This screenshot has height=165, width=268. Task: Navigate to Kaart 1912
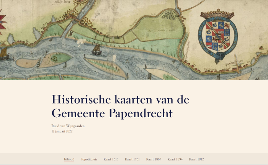(x=196, y=159)
